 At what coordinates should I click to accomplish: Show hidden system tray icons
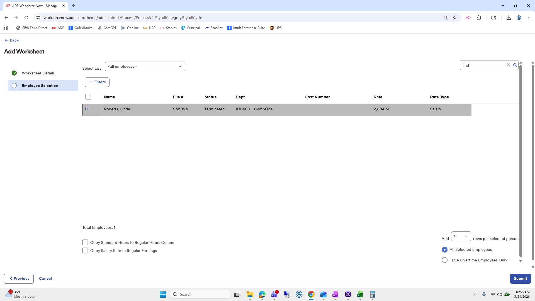pos(475,294)
